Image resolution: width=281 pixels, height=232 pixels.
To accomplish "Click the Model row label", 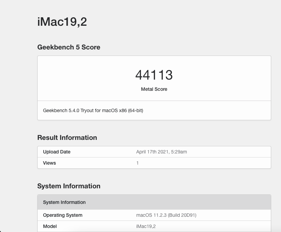I will pyautogui.click(x=50, y=226).
